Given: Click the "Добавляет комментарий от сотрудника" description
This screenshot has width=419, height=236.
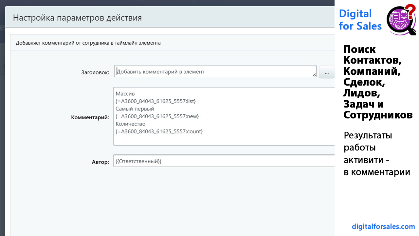Looking at the screenshot, I should coord(88,43).
